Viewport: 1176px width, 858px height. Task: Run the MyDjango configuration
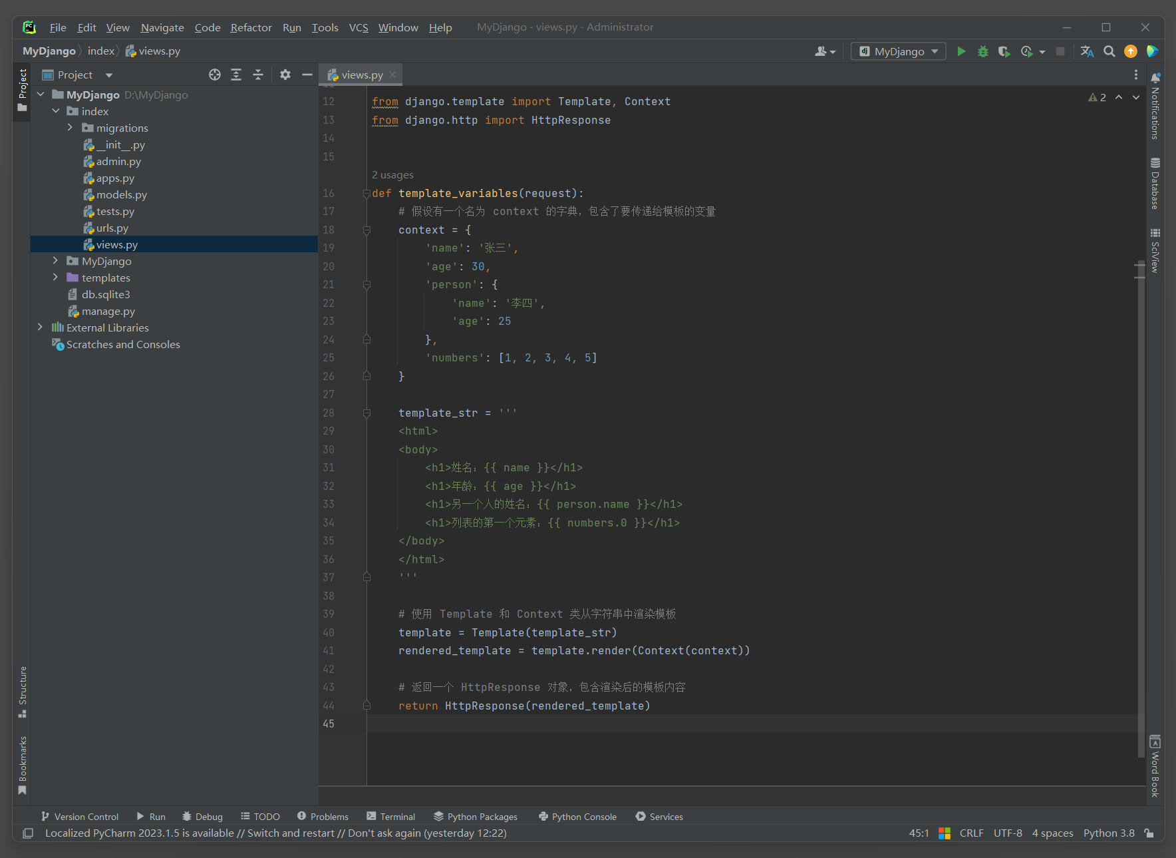pyautogui.click(x=961, y=51)
